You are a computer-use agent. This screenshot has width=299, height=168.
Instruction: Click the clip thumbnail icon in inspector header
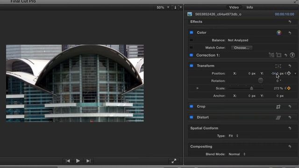tap(190, 14)
